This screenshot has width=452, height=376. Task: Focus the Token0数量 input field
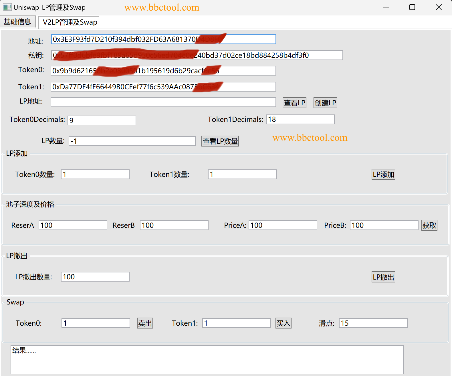(x=95, y=175)
